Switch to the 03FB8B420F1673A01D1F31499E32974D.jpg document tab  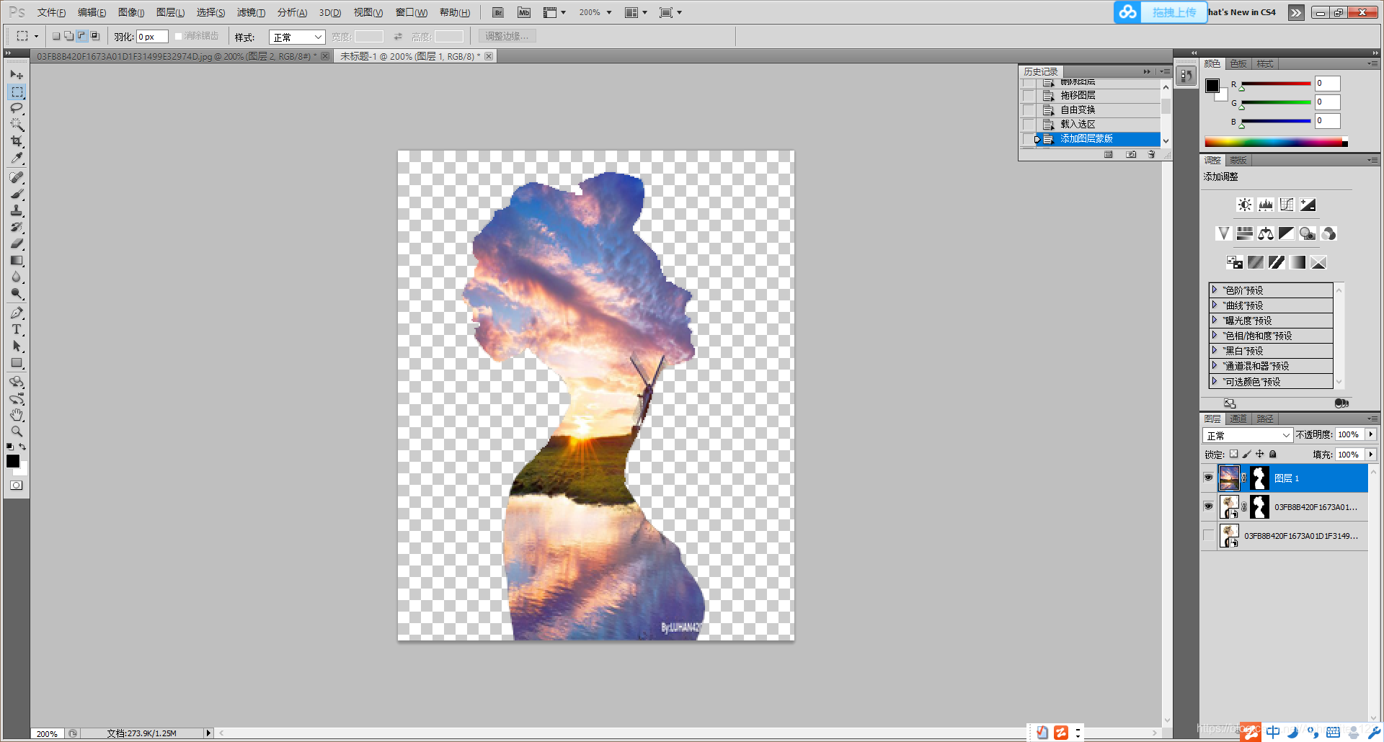point(177,56)
